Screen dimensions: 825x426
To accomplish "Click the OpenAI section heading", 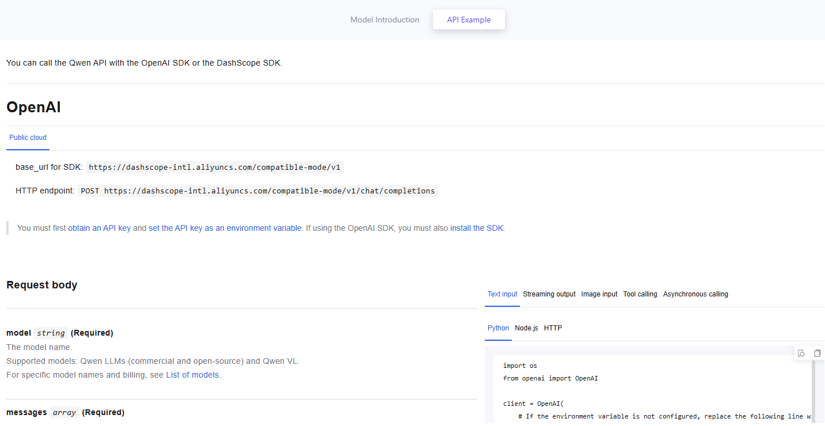I will tap(33, 107).
